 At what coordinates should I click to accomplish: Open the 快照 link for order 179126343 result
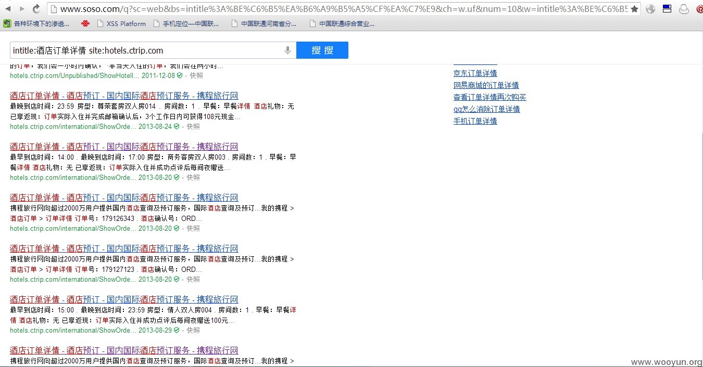[x=193, y=228]
